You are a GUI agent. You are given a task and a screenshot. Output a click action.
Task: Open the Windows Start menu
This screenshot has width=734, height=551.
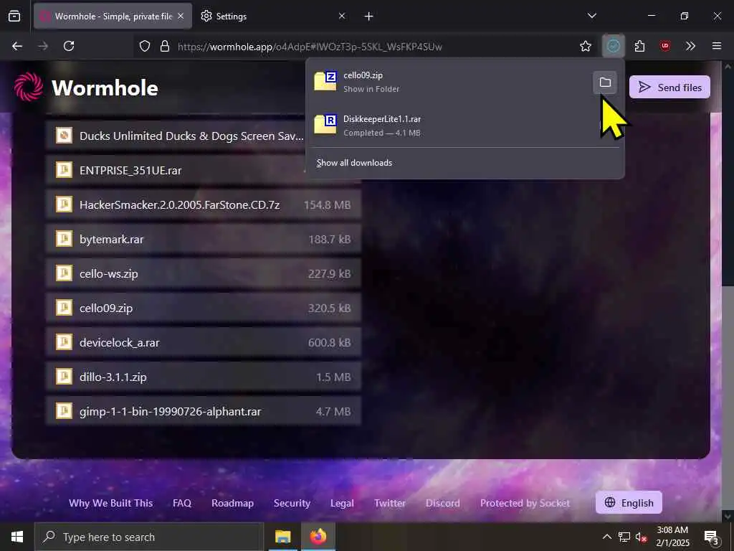click(17, 537)
